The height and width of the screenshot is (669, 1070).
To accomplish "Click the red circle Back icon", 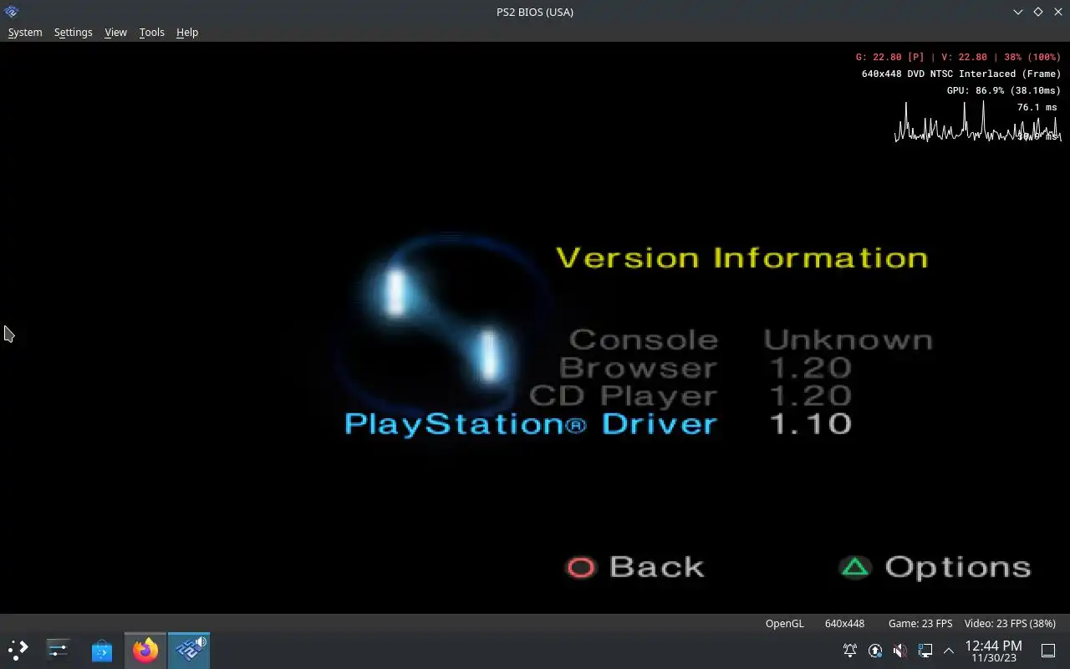I will tap(581, 568).
